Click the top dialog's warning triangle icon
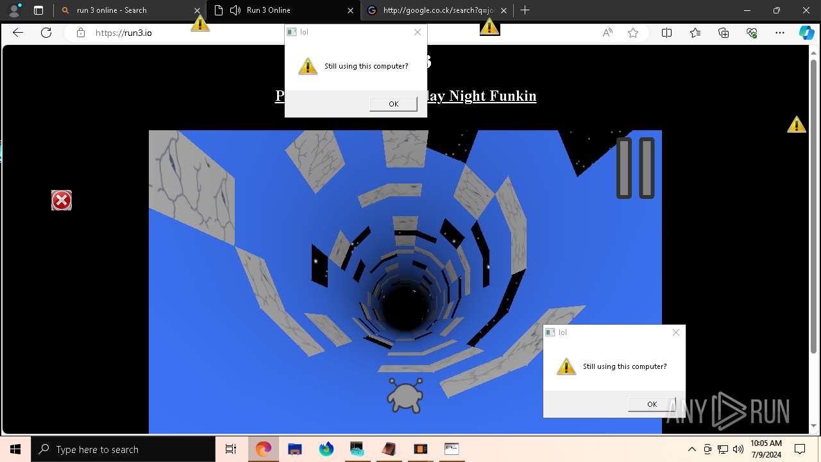Image resolution: width=821 pixels, height=462 pixels. pos(308,66)
